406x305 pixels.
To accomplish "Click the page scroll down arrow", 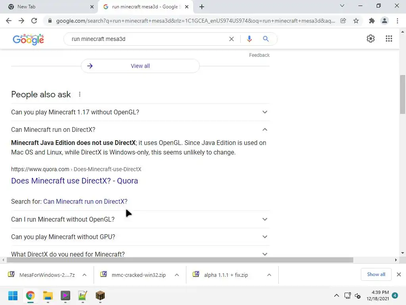I will pyautogui.click(x=402, y=253).
